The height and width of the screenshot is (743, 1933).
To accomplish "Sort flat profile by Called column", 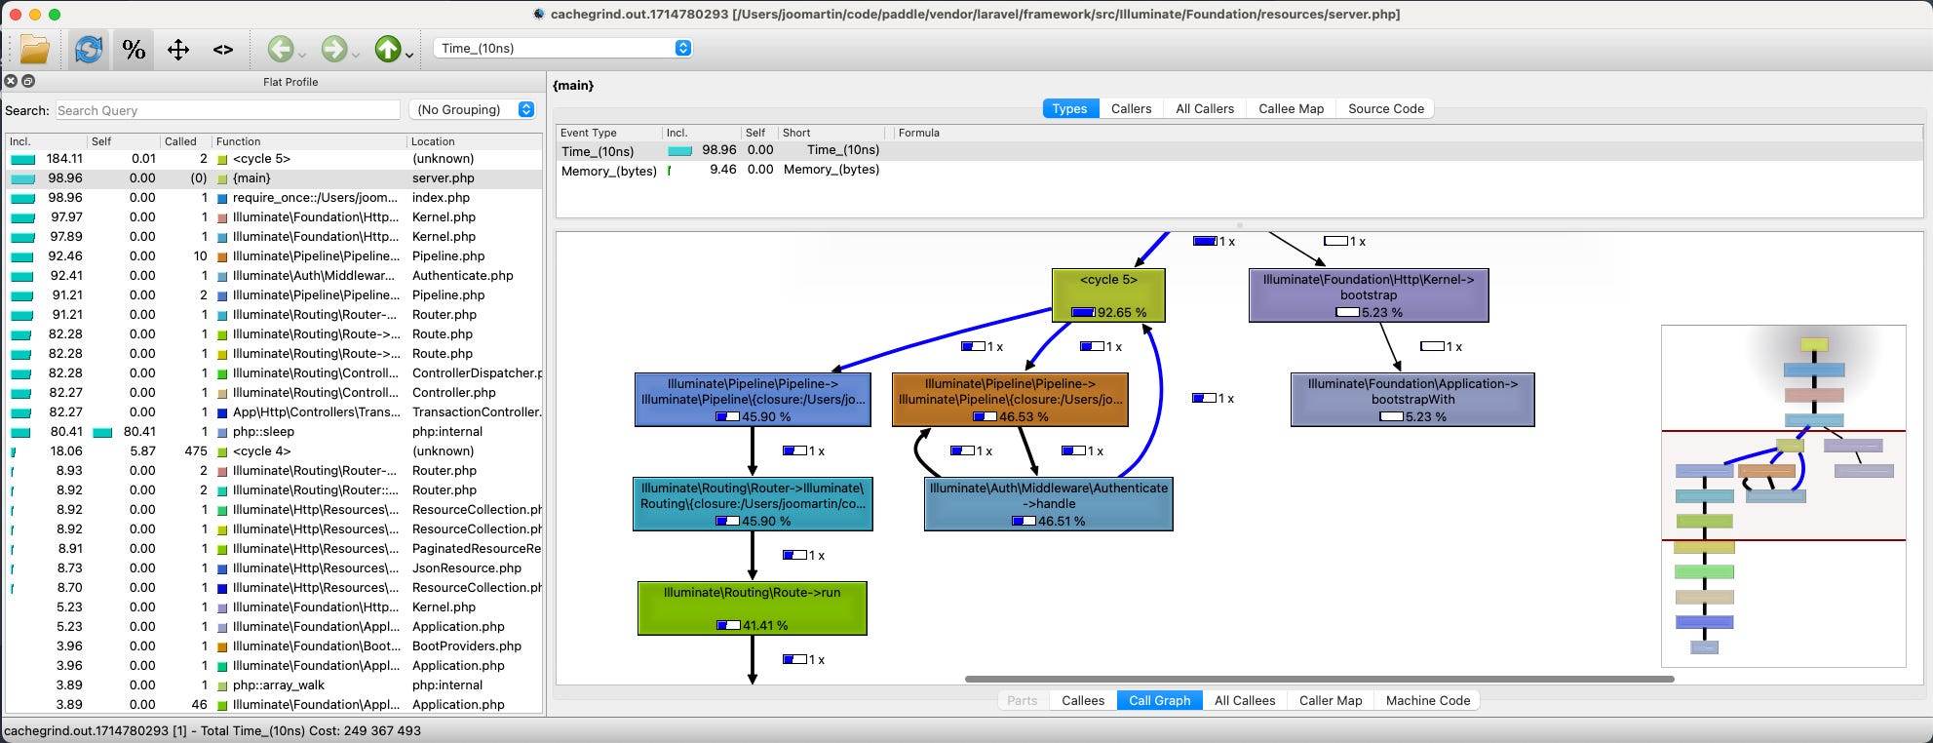I will (x=185, y=141).
